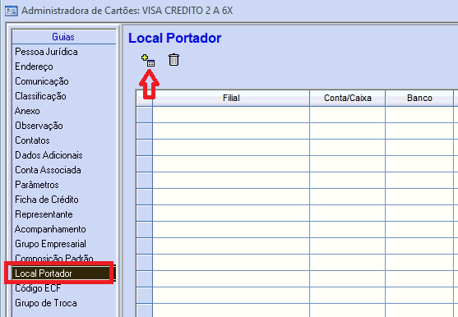Click first empty cell under Filial
Viewport: 458px width, 317px height.
[231, 115]
